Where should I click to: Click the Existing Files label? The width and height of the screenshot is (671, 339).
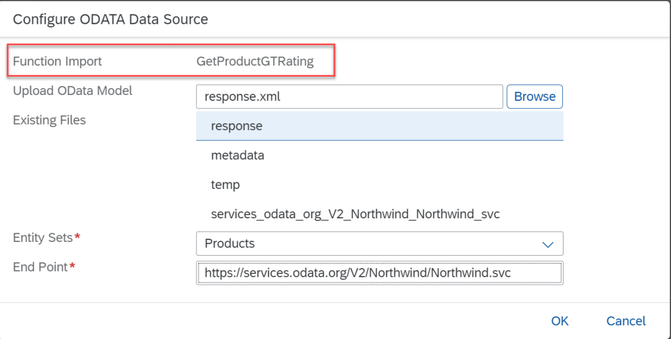(x=49, y=120)
